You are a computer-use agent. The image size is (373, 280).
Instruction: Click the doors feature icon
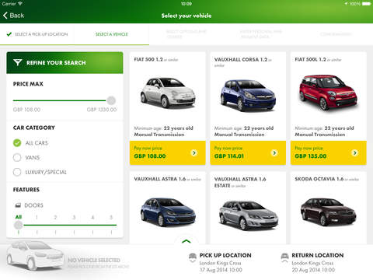tap(18, 205)
